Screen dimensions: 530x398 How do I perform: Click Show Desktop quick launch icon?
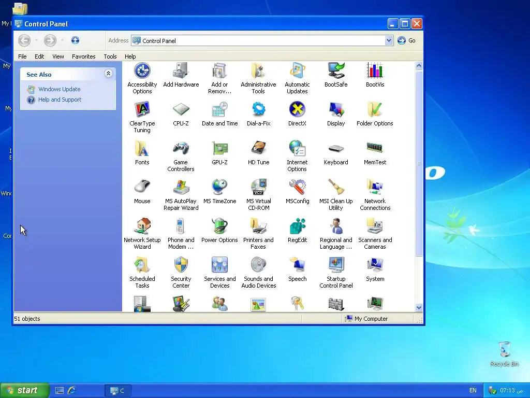point(60,391)
